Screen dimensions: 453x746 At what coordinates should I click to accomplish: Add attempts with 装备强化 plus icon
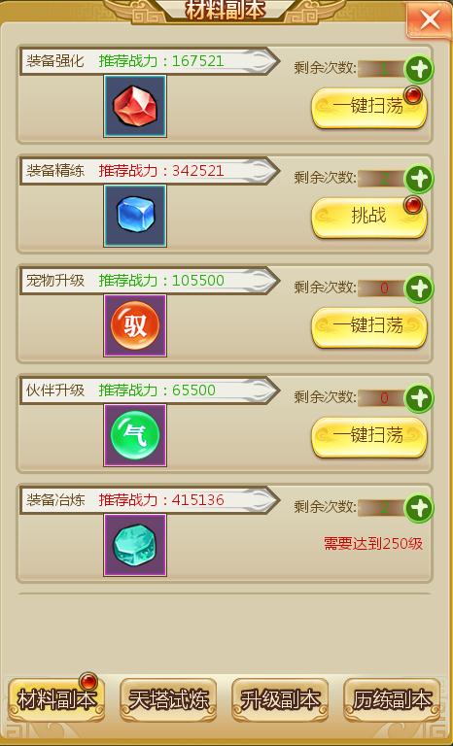pos(419,70)
